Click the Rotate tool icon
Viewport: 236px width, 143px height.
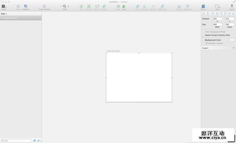[x=97, y=6]
